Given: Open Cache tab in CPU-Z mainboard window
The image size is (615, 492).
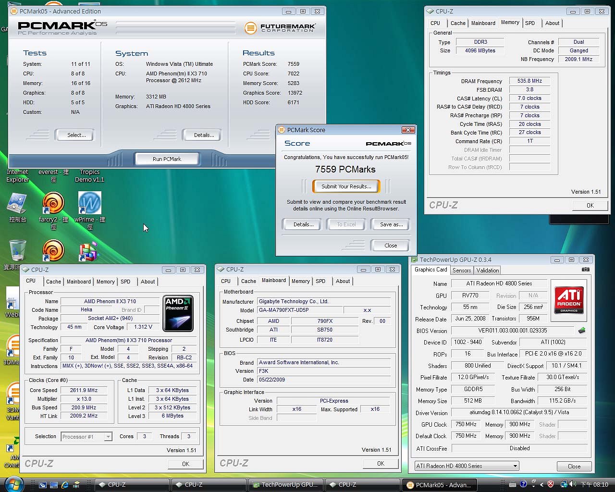Looking at the screenshot, I should (248, 281).
